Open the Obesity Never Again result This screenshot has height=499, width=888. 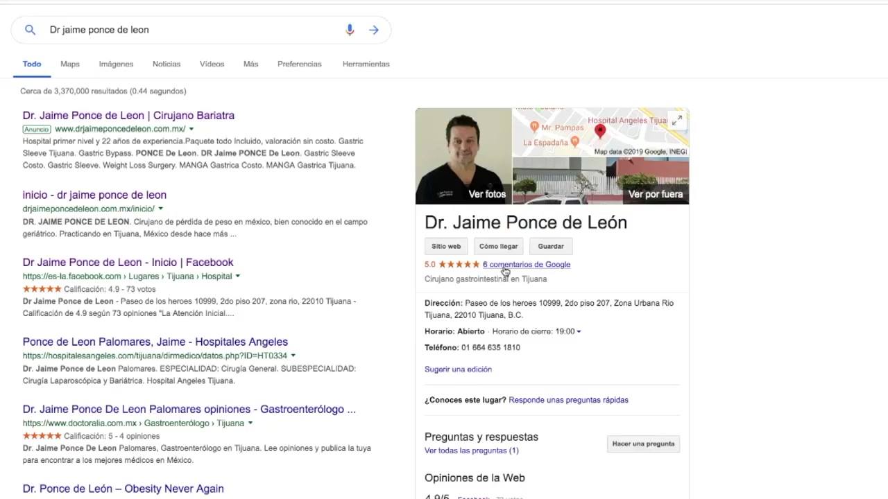coord(123,489)
